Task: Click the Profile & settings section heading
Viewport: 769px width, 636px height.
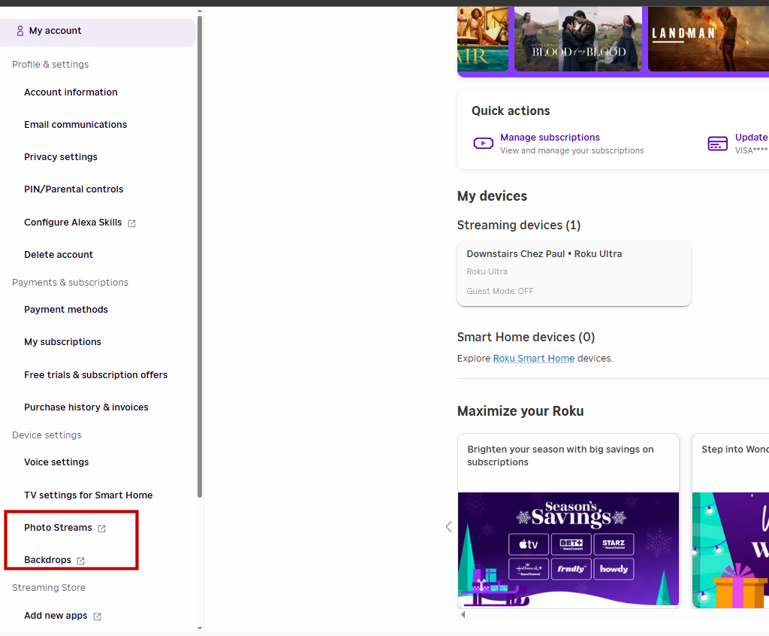Action: click(50, 65)
